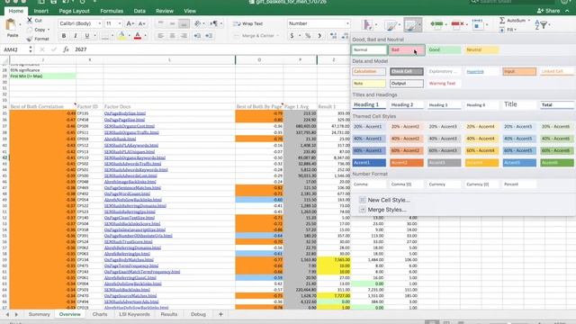Apply the red font color A
The width and height of the screenshot is (576, 324).
tap(138, 36)
